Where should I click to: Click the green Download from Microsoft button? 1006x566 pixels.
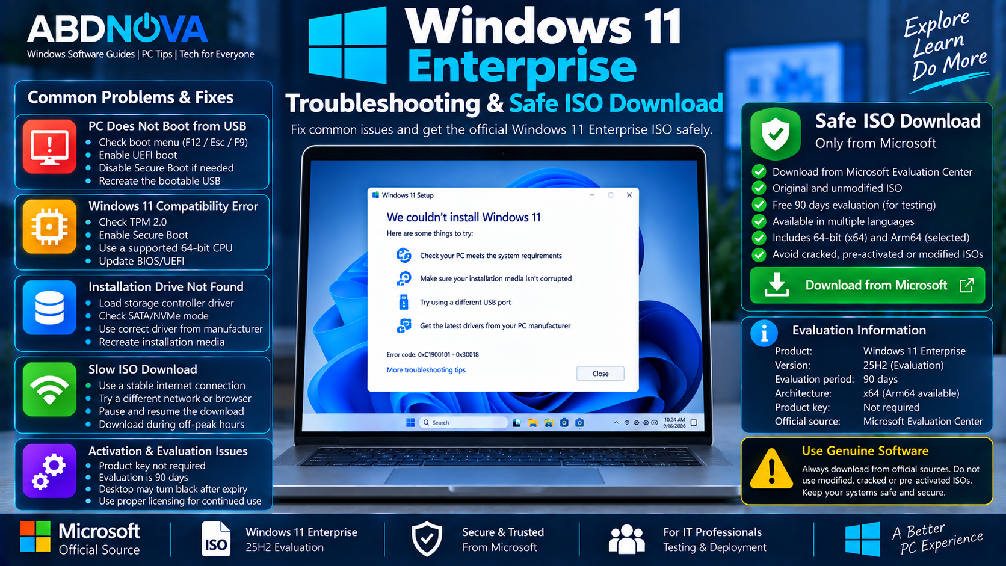[x=867, y=285]
